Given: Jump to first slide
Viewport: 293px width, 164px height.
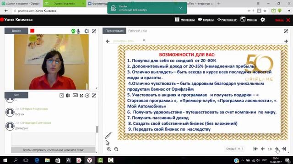Looking at the screenshot, I should click(255, 149).
